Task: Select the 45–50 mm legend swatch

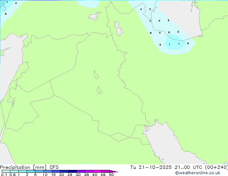Action: pyautogui.click(x=106, y=171)
